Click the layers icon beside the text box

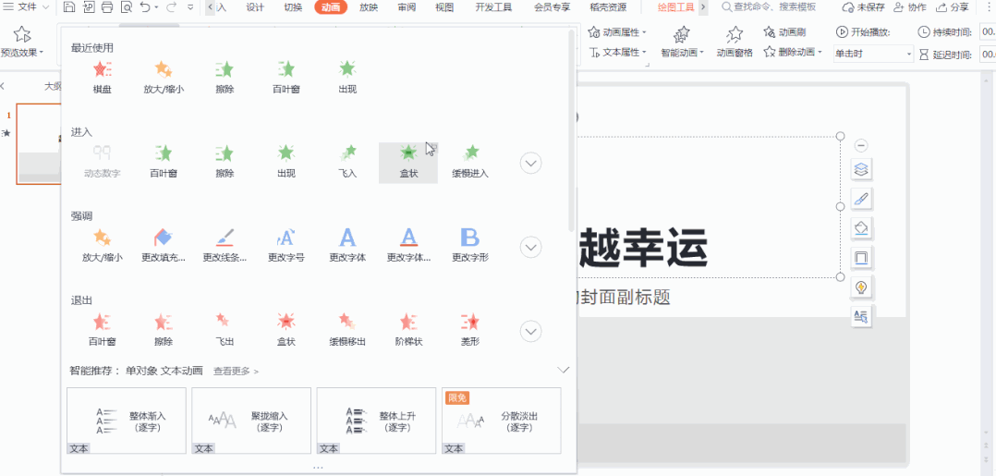coord(860,169)
